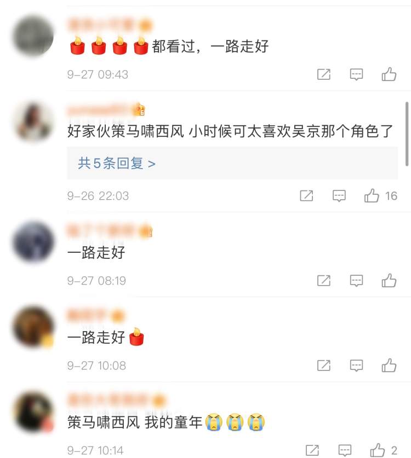
Task: Comment on the 9-27 08:19 post
Action: [x=356, y=281]
